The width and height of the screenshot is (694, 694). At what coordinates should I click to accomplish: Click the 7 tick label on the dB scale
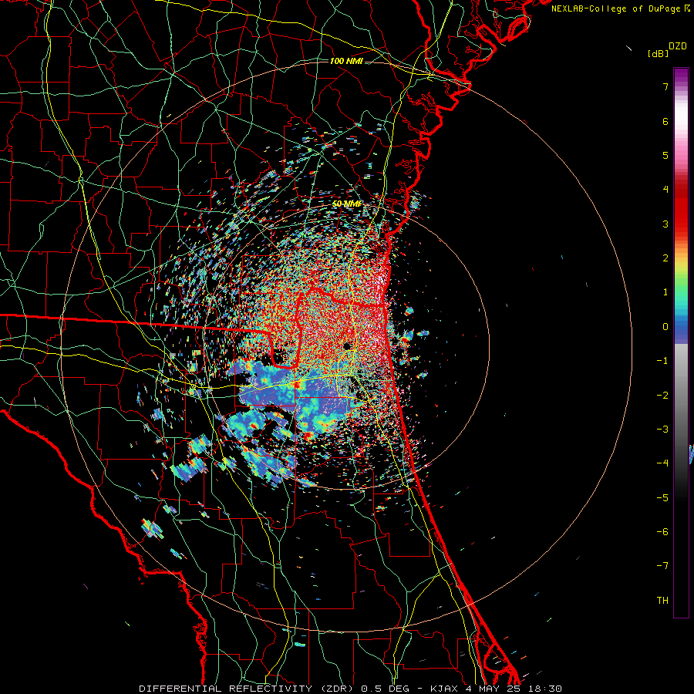[665, 86]
